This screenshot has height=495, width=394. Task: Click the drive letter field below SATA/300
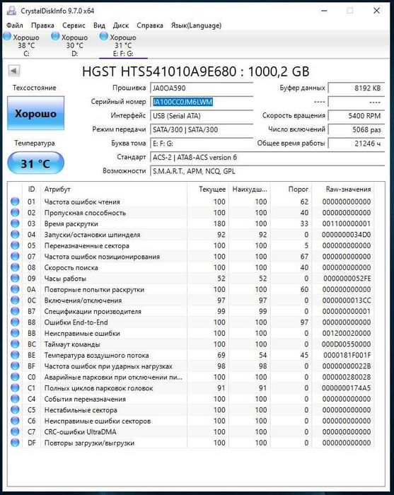point(202,144)
